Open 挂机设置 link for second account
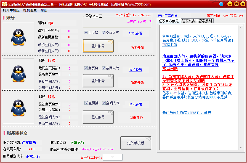Image resolution: width=247 pixels, height=163 pixels. (x=136, y=70)
